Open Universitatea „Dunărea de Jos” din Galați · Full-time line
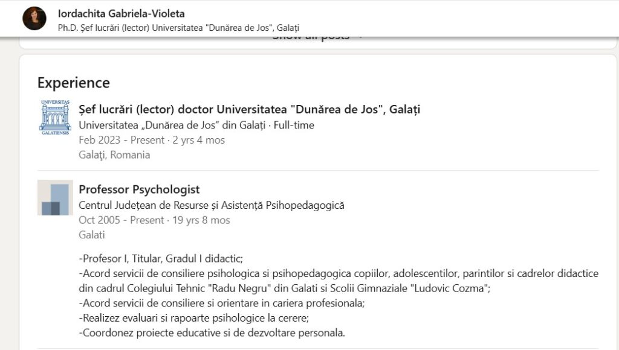The image size is (619, 350). pos(196,126)
